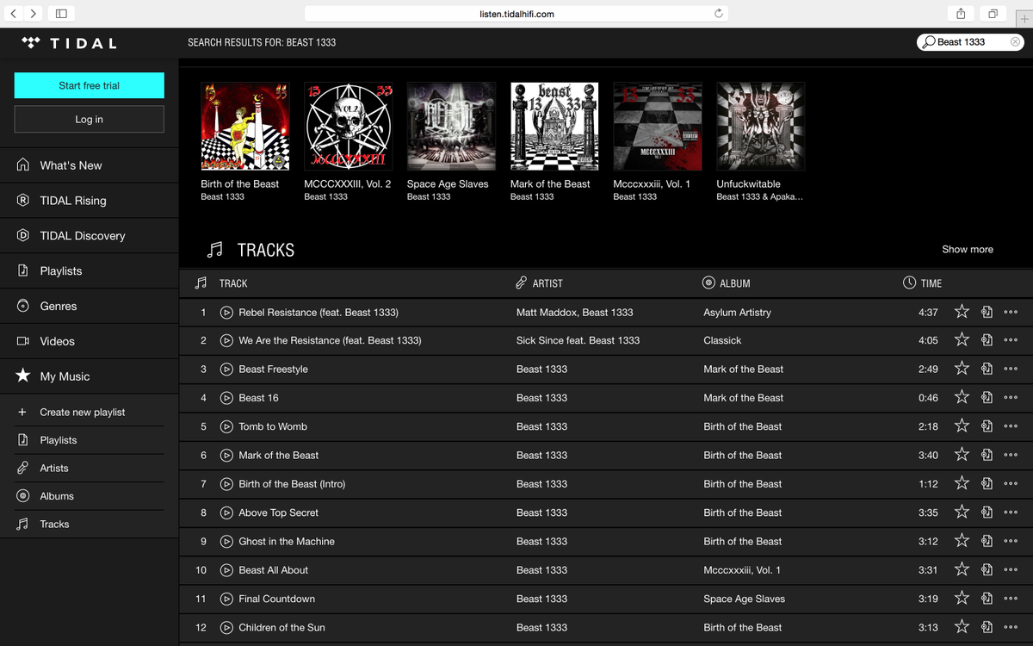Favorite the Beast 16 track star
The width and height of the screenshot is (1033, 646).
(962, 397)
